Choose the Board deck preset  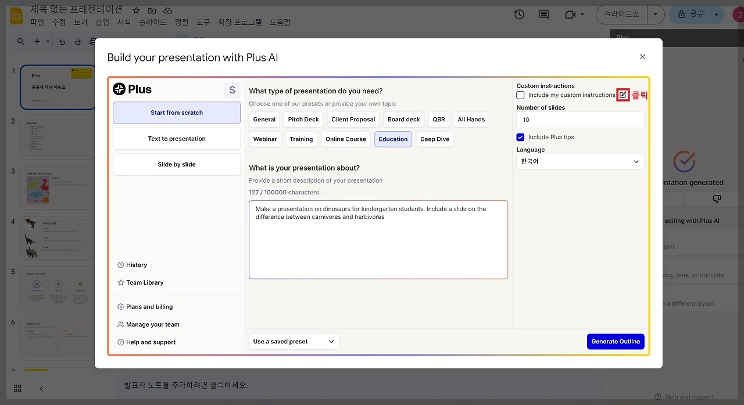(x=404, y=120)
